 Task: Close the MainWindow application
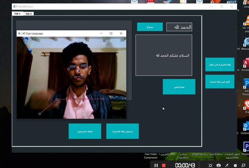coord(232,6)
